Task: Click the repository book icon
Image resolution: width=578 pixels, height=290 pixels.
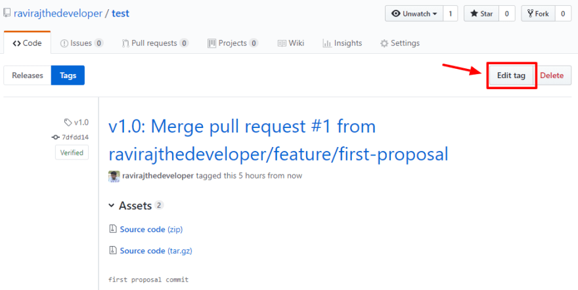Action: point(7,13)
